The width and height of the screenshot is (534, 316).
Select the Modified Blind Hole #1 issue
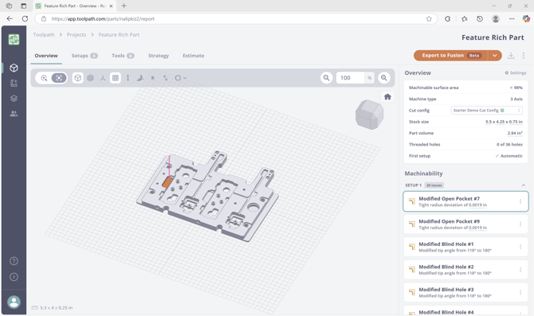click(x=465, y=247)
